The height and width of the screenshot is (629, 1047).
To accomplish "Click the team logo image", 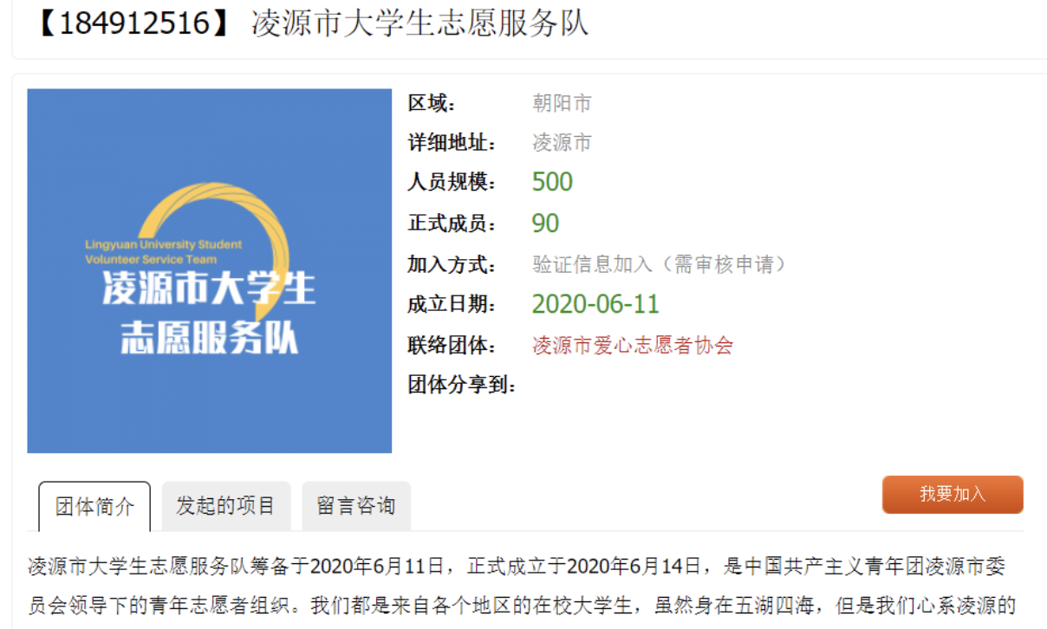I will (x=210, y=271).
